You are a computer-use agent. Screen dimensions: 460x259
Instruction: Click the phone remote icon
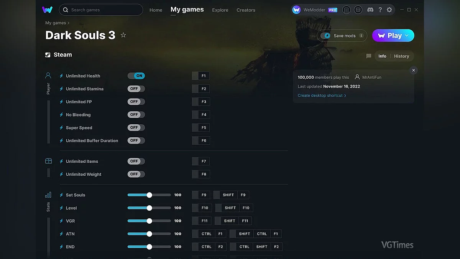point(346,10)
